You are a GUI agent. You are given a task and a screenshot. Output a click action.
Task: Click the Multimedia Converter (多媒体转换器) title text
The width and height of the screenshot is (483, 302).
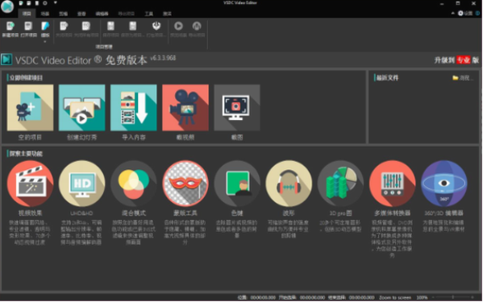392,213
